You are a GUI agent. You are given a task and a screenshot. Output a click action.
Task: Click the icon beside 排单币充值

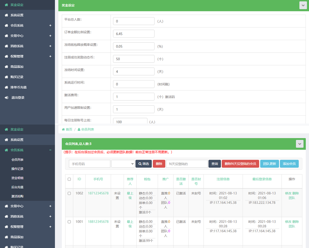pyautogui.click(x=6, y=87)
